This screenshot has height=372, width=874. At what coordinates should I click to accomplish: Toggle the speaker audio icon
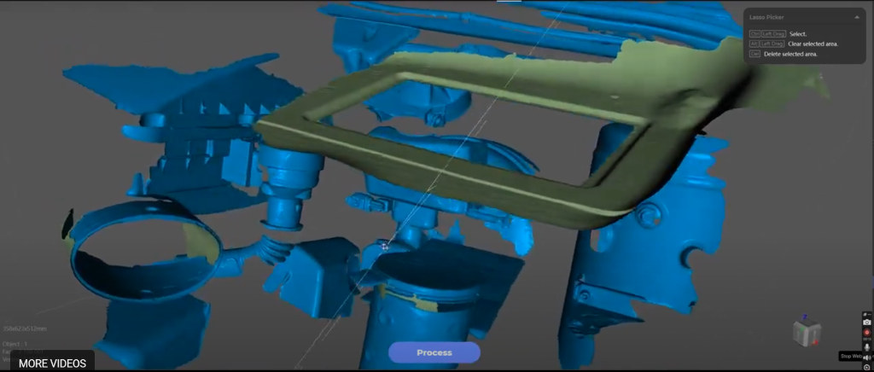click(867, 357)
